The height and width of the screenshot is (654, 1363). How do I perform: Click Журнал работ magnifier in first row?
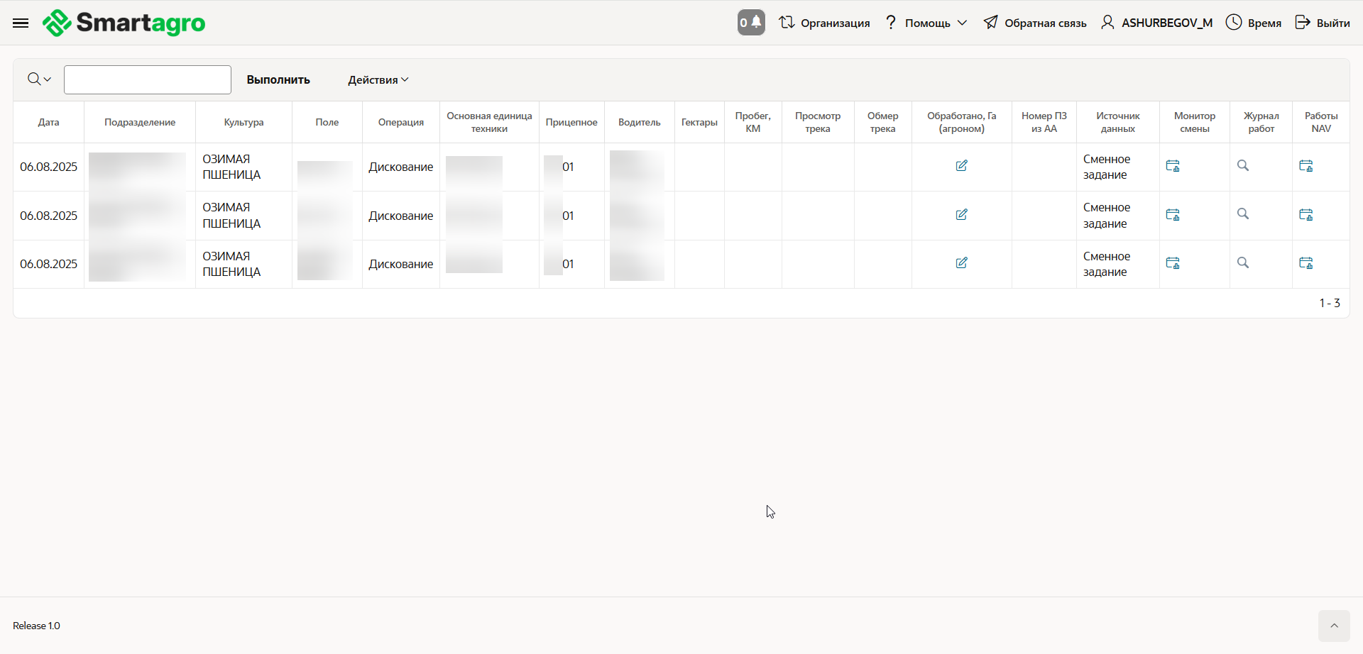pos(1243,165)
